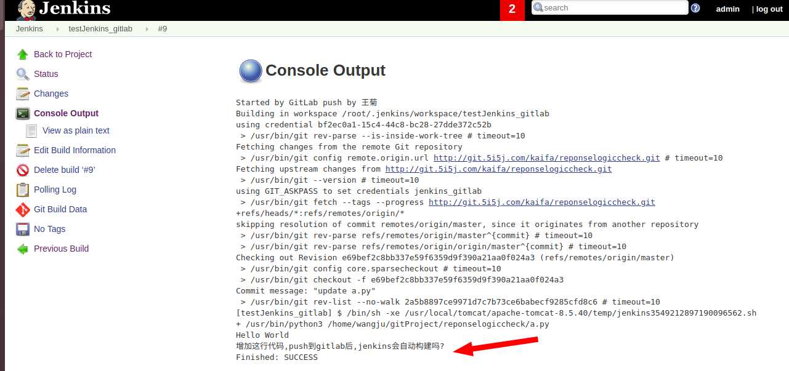789x371 pixels.
Task: Click the 'Checking out Revision' line
Action: point(455,258)
